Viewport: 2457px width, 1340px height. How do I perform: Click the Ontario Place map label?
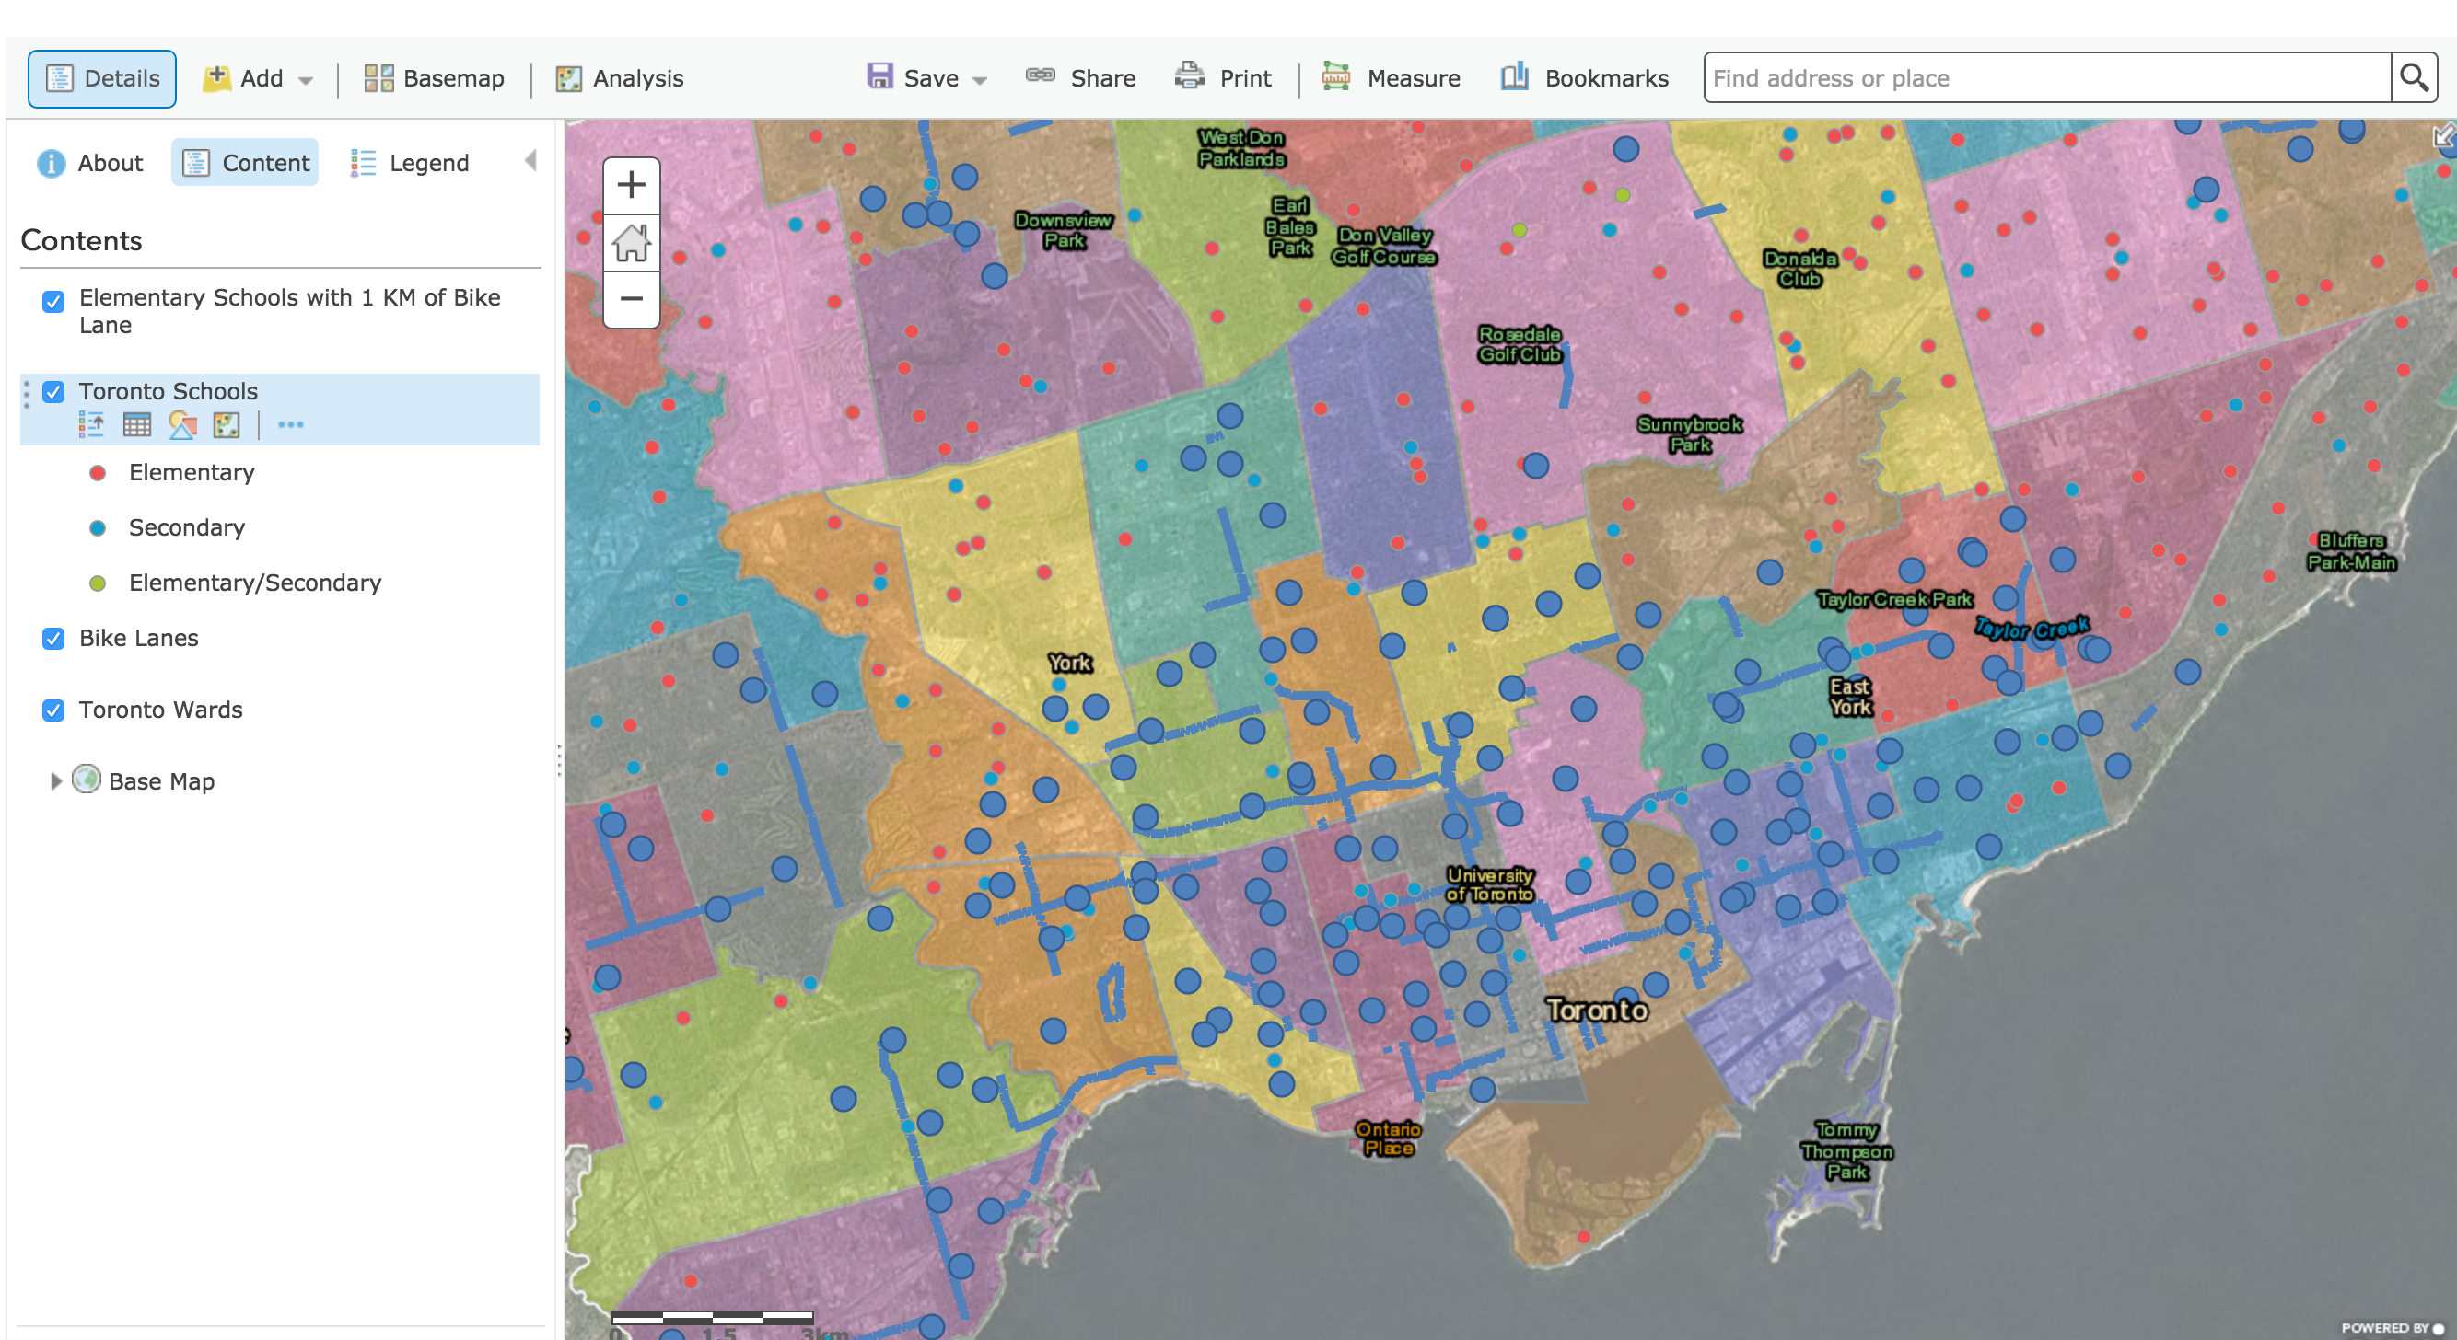(x=1388, y=1138)
